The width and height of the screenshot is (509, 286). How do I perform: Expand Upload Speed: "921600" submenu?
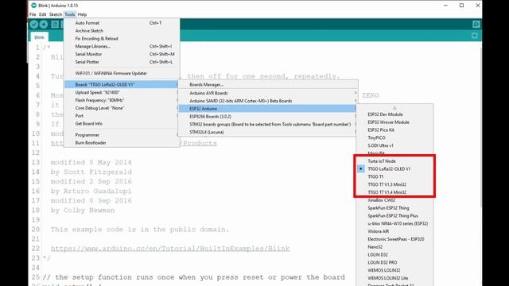pos(122,92)
